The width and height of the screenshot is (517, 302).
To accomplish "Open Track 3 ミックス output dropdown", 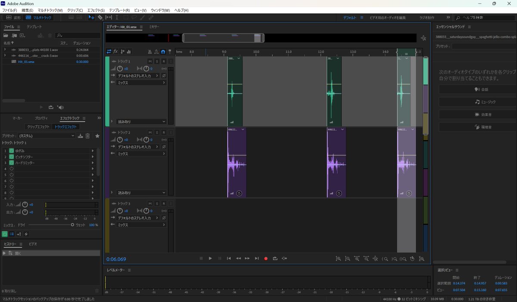I will [141, 225].
